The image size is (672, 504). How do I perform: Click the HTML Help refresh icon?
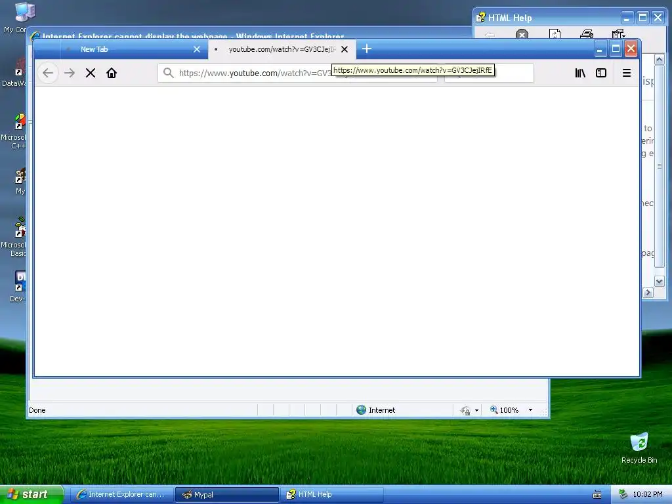tap(555, 34)
